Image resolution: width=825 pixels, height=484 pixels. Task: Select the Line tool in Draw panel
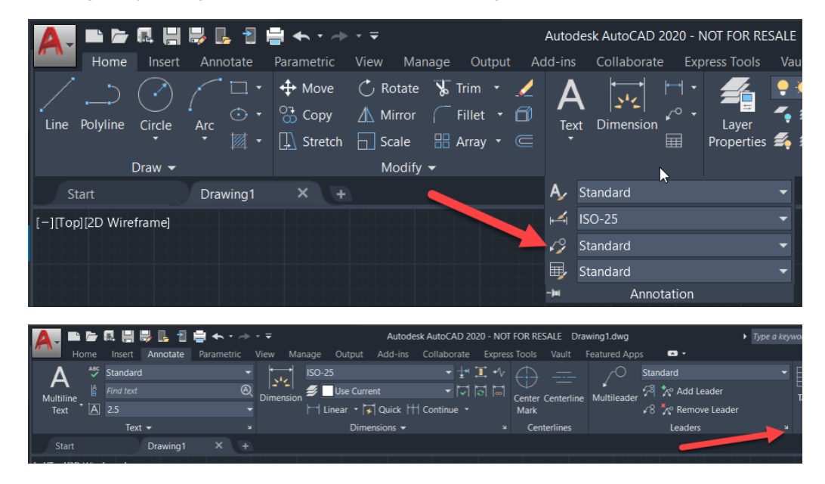57,104
